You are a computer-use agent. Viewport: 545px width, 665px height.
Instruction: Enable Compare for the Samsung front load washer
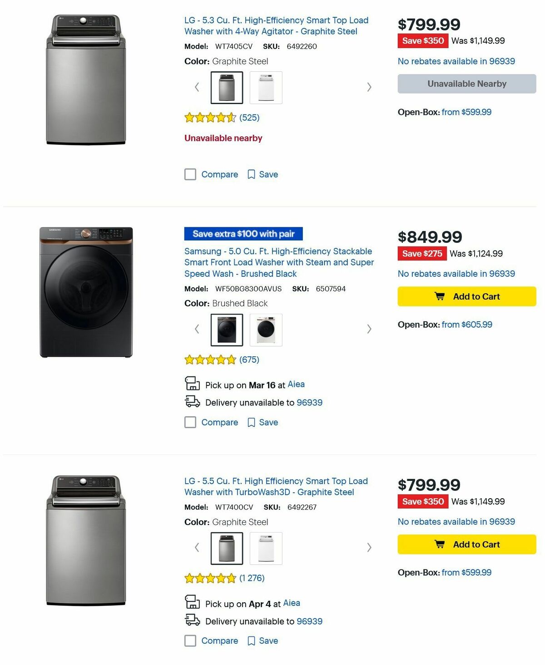pos(190,422)
